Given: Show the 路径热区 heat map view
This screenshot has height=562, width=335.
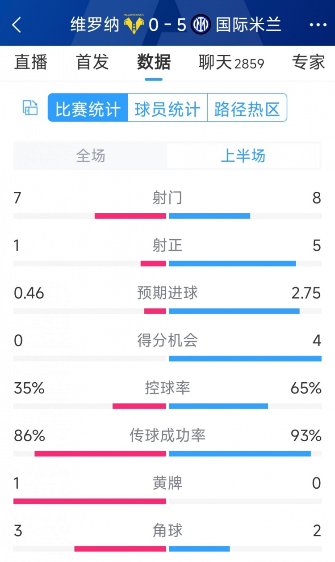Looking at the screenshot, I should tap(247, 108).
